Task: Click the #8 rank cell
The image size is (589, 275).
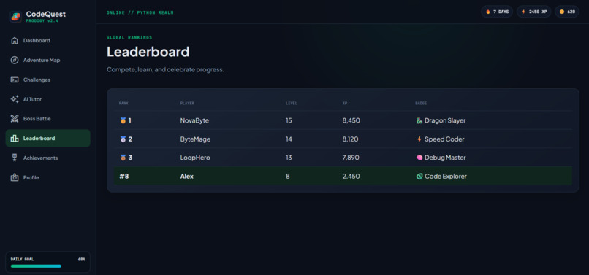Action: click(124, 177)
